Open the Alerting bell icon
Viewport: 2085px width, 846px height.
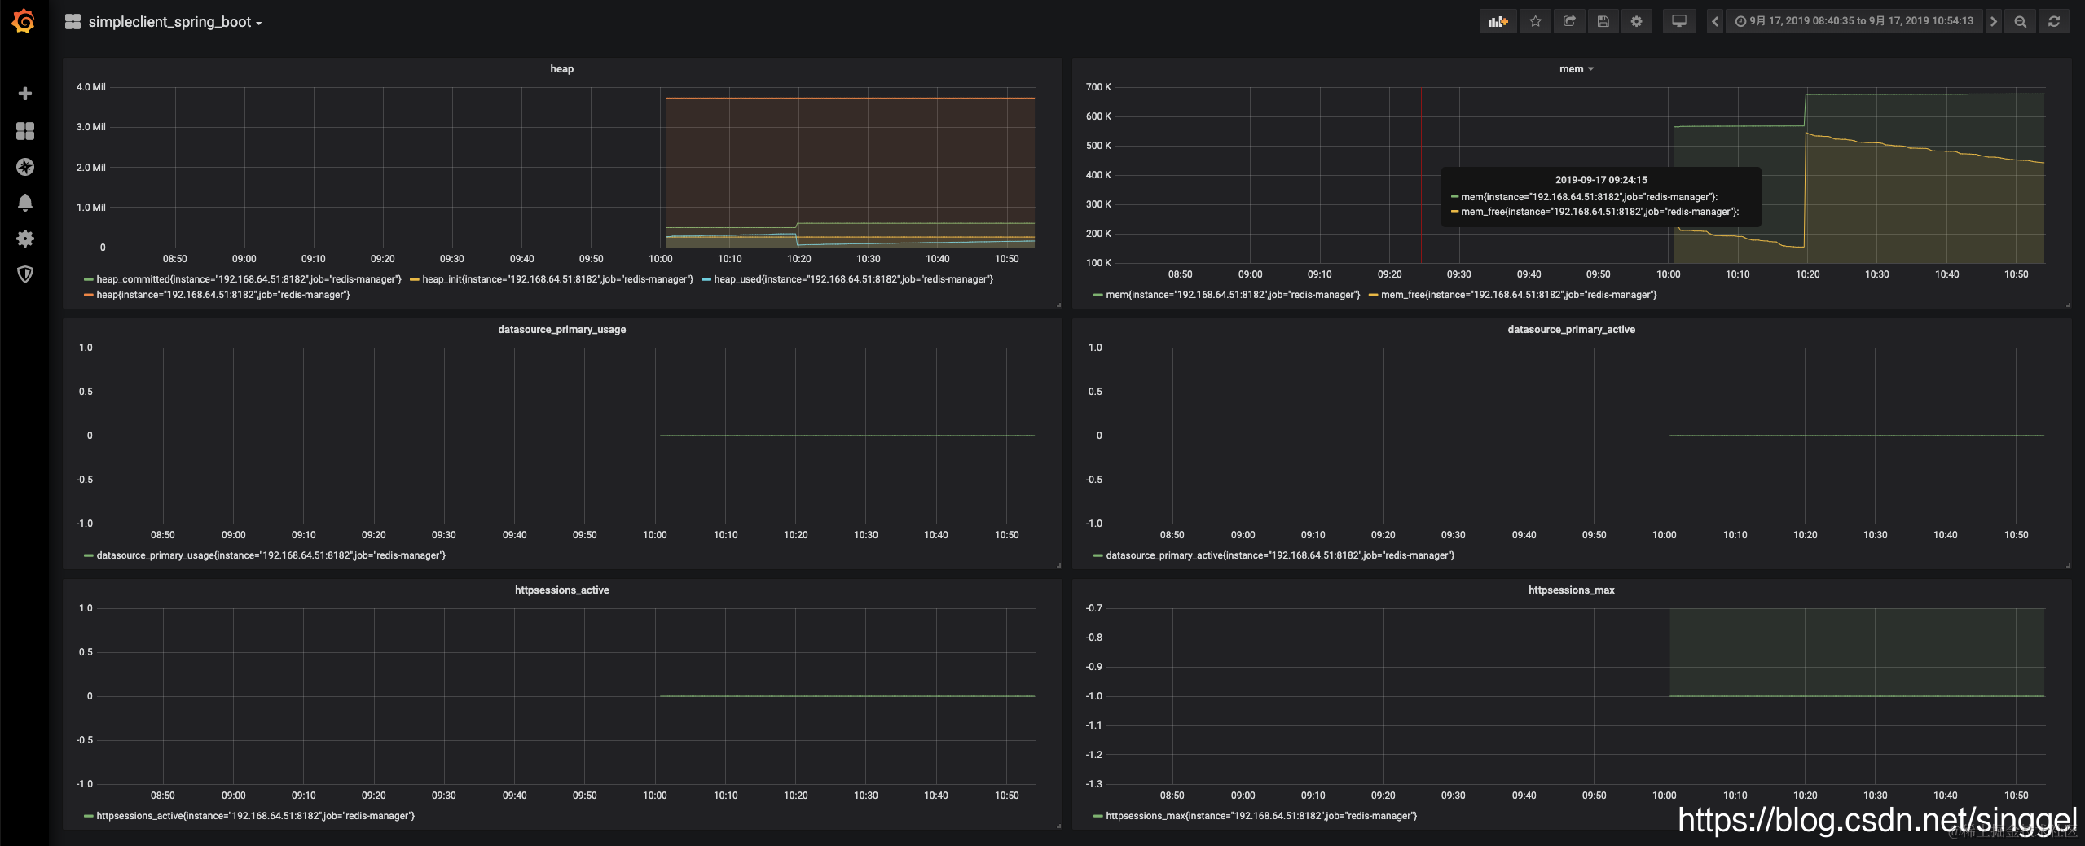click(x=25, y=203)
